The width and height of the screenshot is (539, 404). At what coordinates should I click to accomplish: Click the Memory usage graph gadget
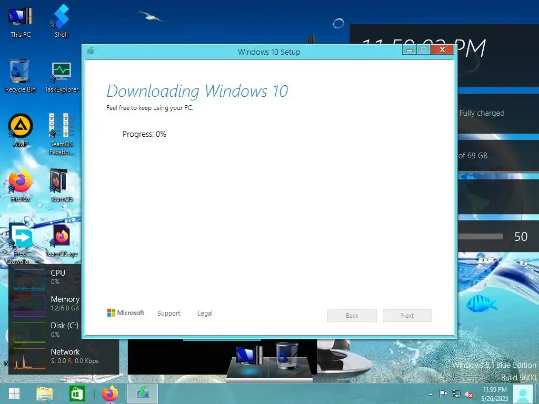(x=29, y=306)
